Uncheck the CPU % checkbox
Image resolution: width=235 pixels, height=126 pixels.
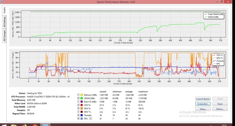click(78, 105)
